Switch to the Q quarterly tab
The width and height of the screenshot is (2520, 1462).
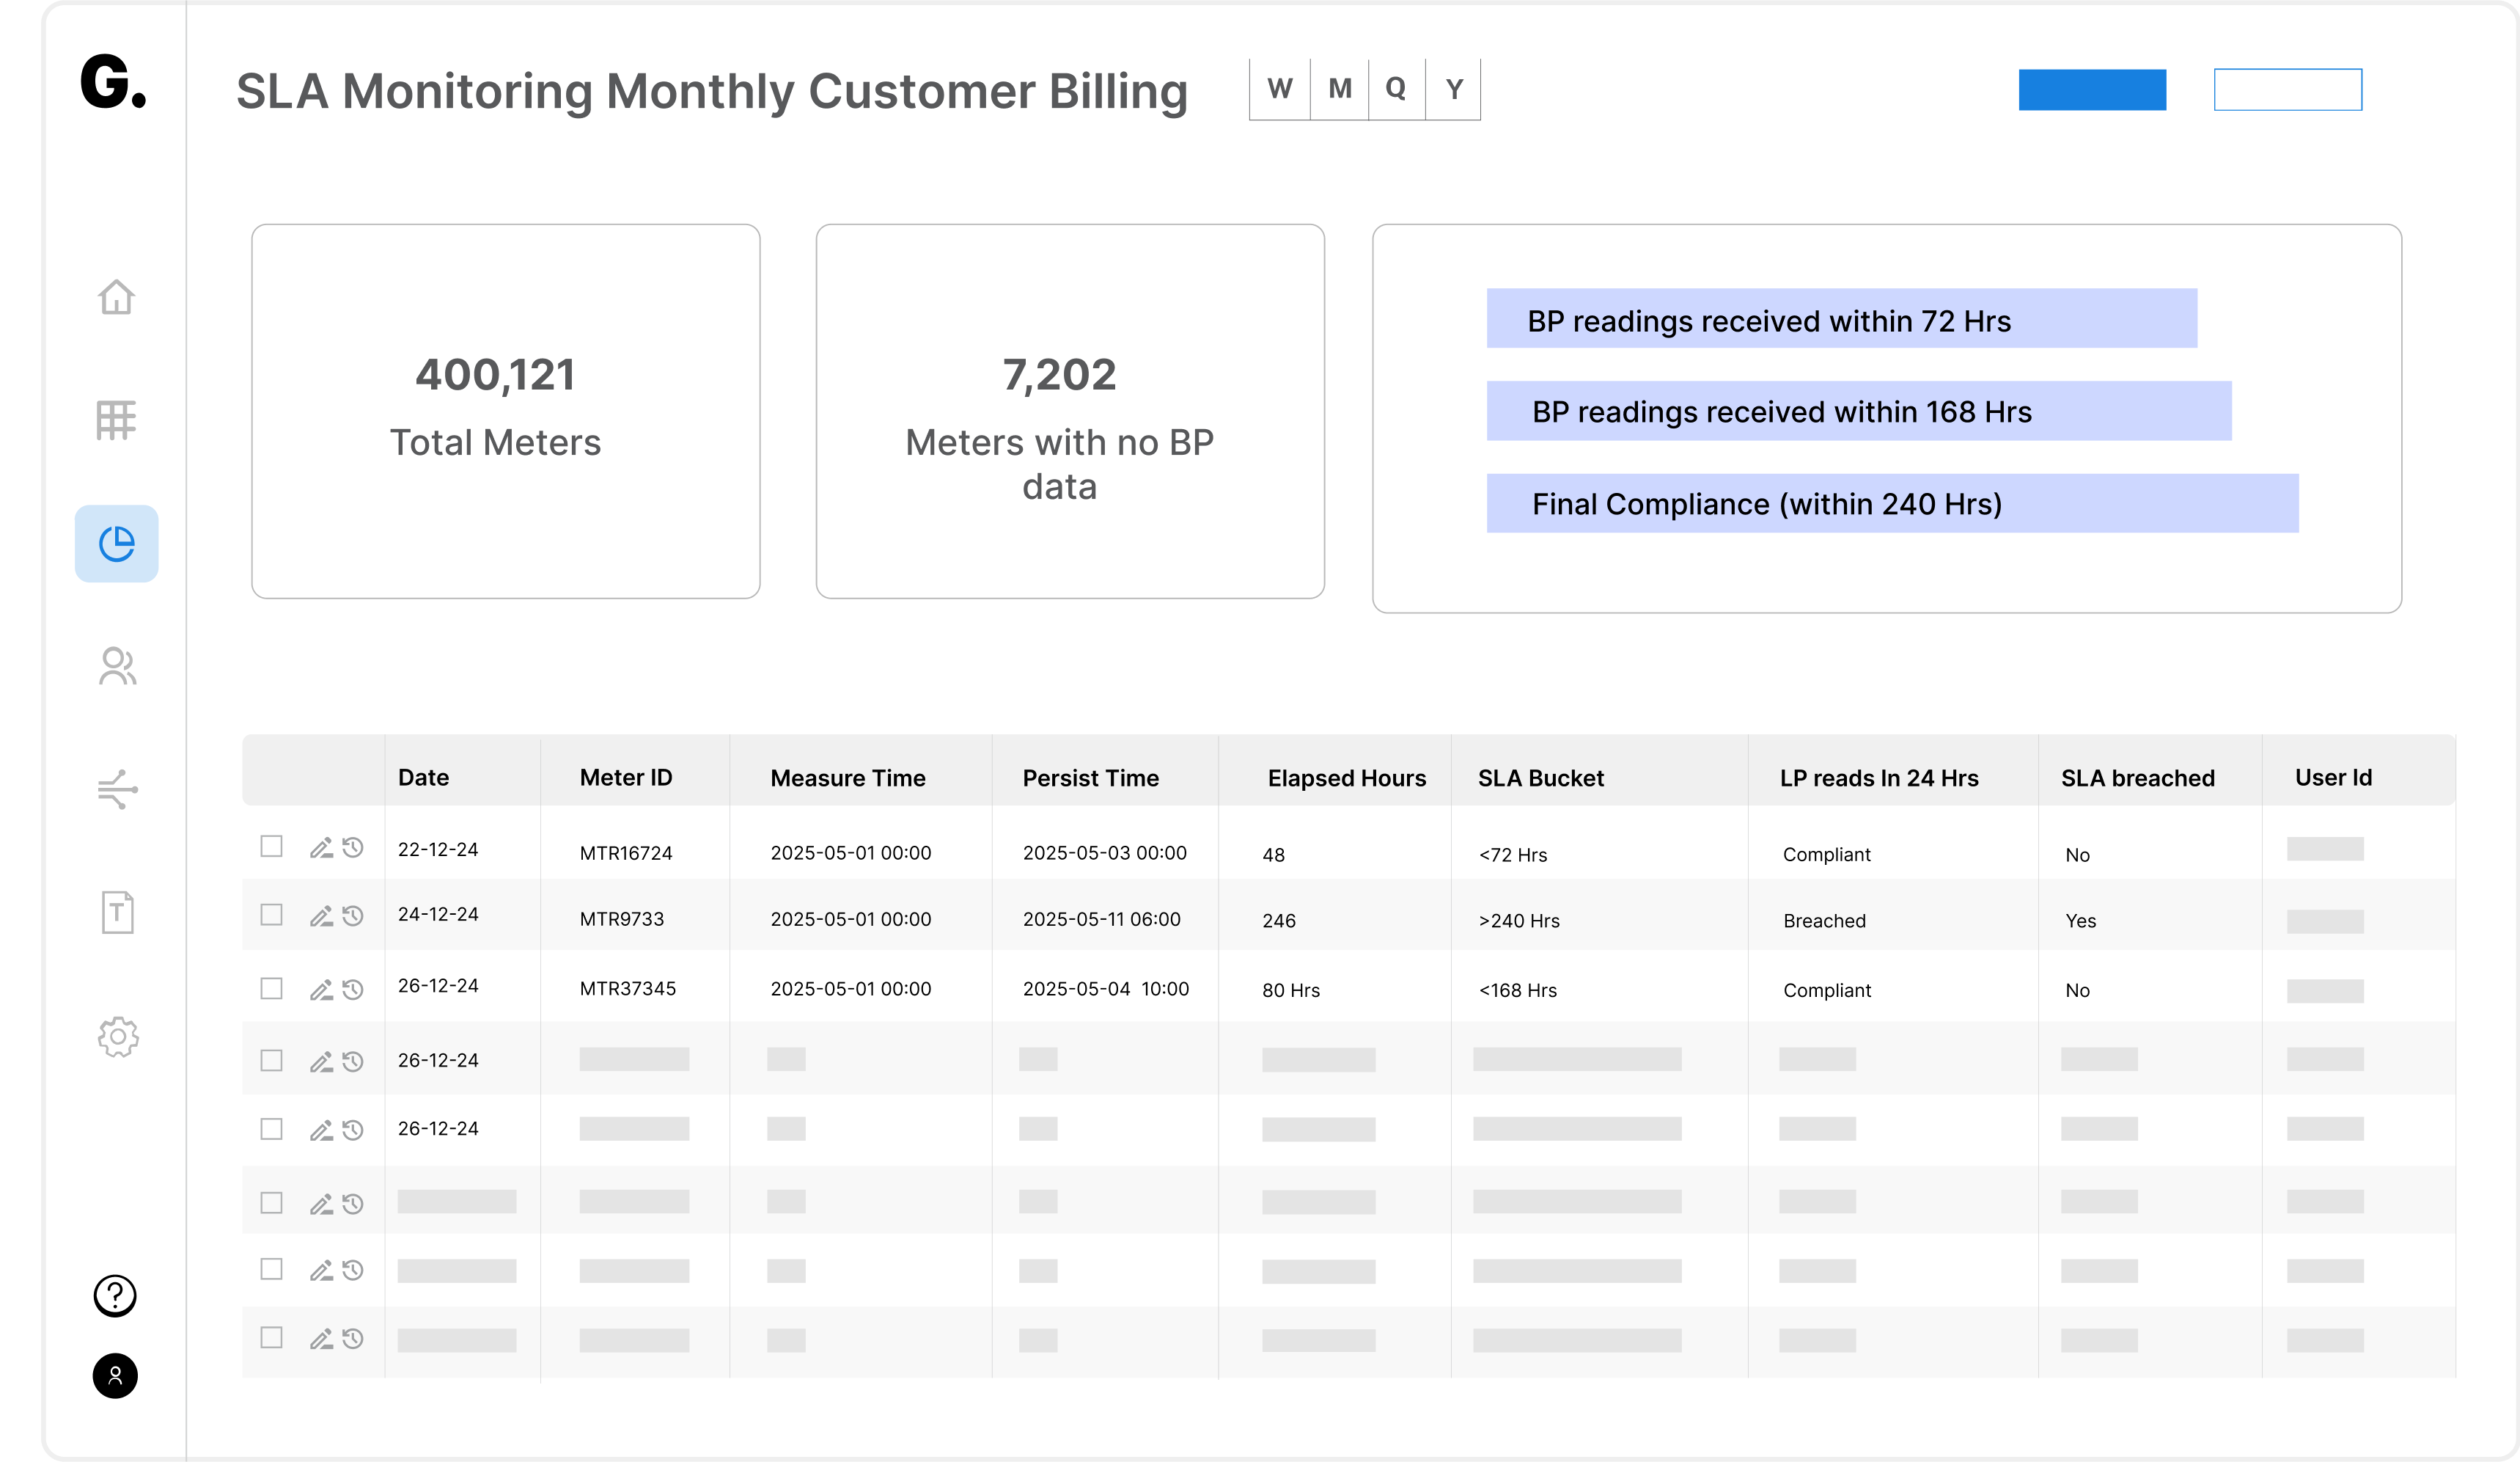[x=1396, y=89]
